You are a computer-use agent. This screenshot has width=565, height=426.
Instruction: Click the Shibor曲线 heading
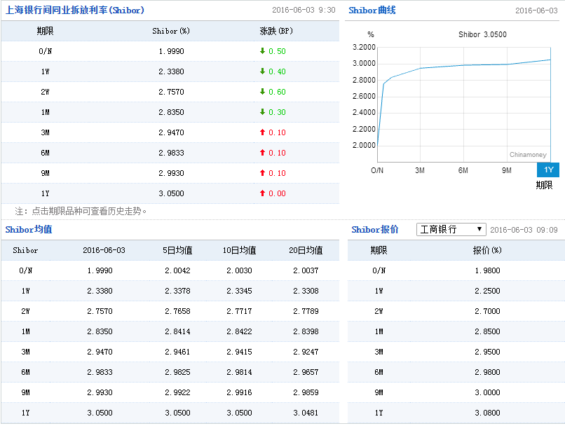[x=372, y=11]
